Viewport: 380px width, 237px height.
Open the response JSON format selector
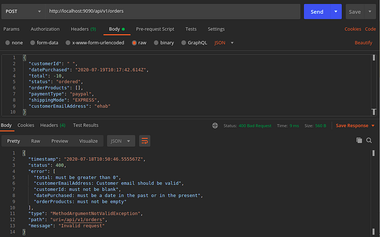click(121, 141)
